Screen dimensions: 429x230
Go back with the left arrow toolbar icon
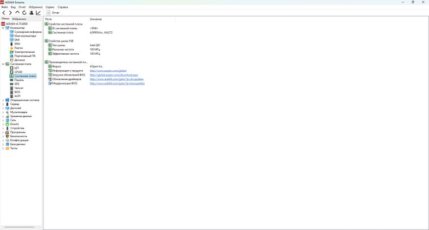[x=3, y=13]
